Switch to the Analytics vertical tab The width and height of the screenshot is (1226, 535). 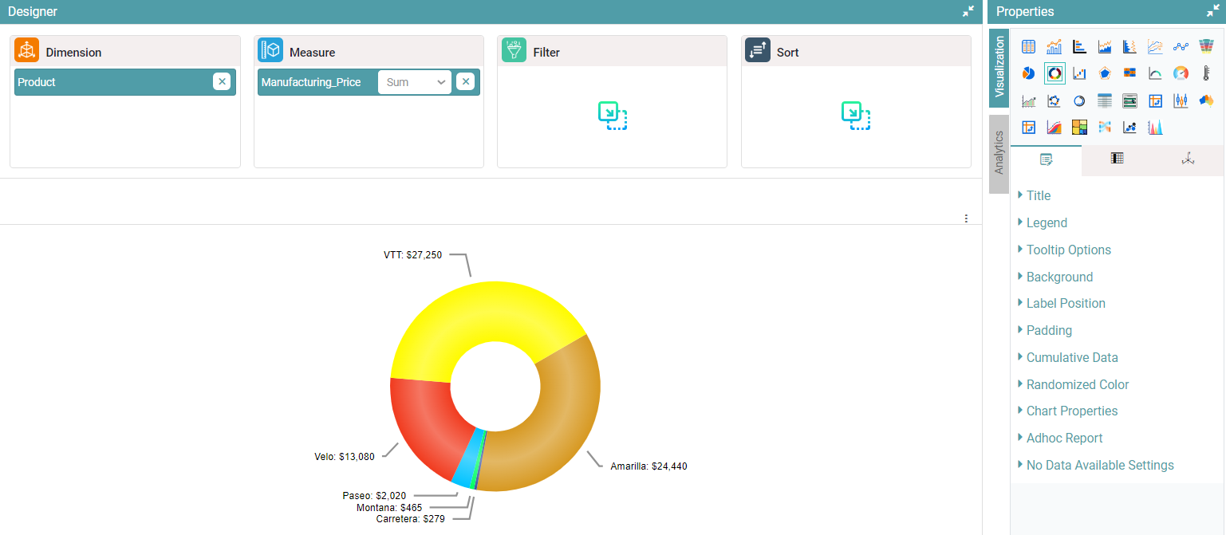pos(999,153)
